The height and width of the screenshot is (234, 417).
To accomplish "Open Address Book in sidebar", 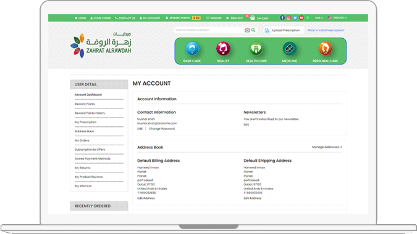I will click(x=84, y=131).
